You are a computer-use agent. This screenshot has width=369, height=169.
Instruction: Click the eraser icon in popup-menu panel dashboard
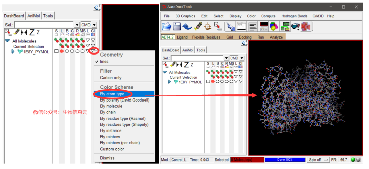coord(16,32)
